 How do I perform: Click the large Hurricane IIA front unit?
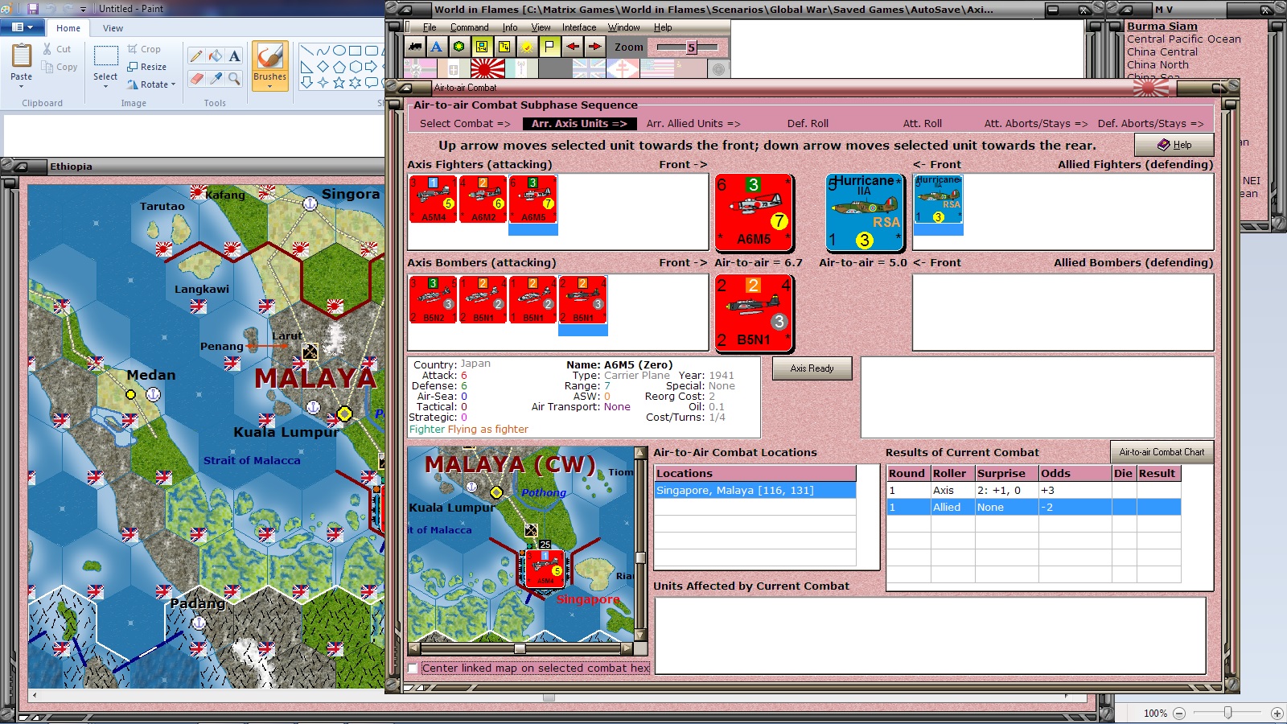tap(866, 212)
